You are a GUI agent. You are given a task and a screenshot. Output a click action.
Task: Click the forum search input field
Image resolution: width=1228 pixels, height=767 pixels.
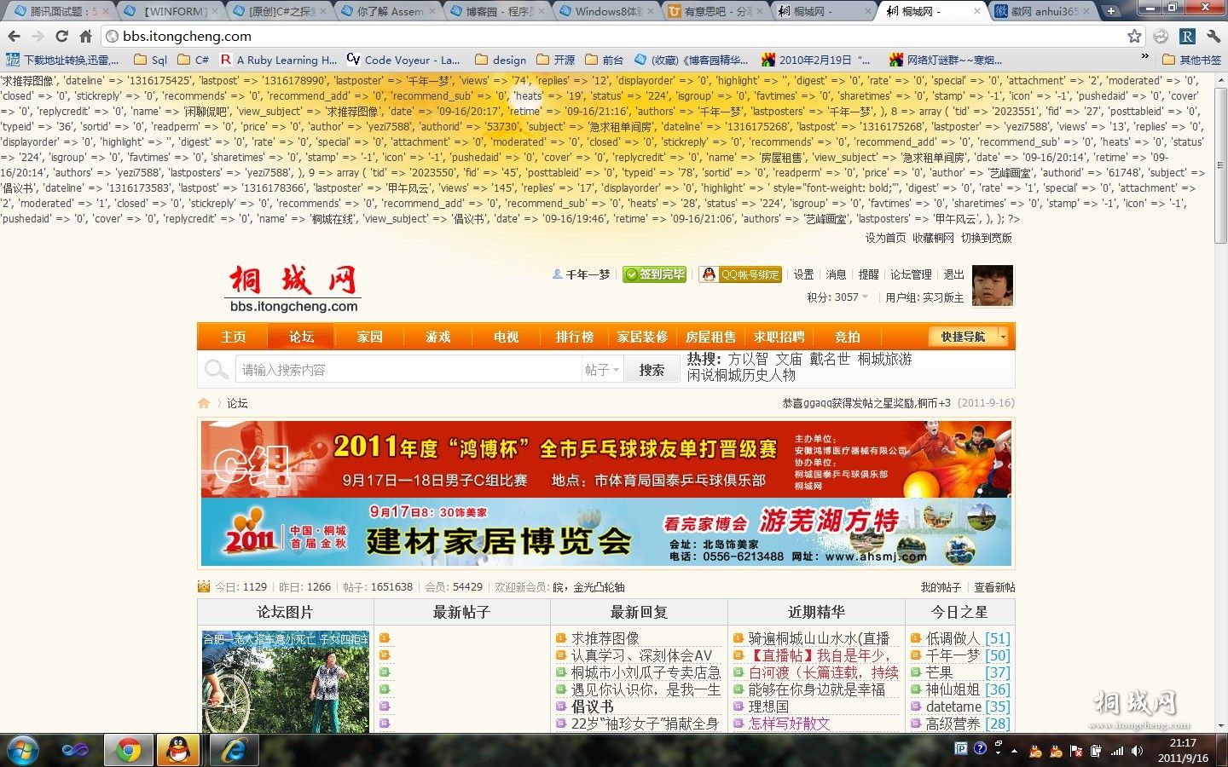pos(409,370)
